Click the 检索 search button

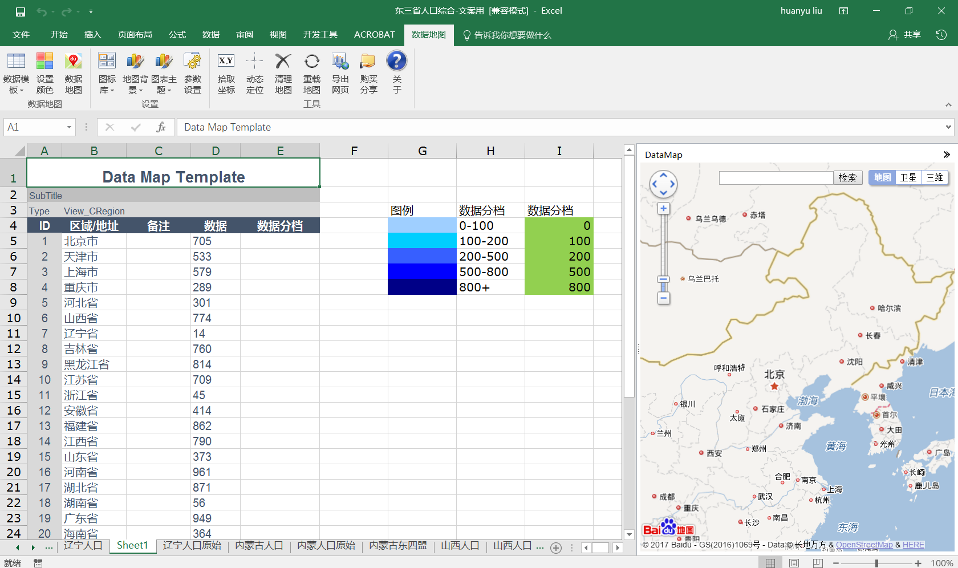[x=848, y=177]
